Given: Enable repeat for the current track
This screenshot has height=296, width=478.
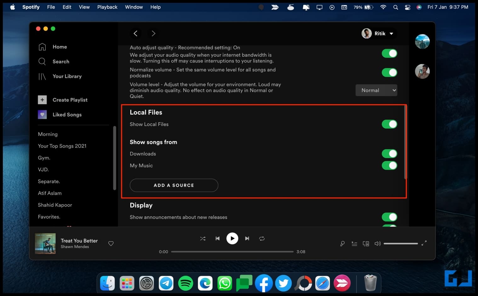Looking at the screenshot, I should click(x=262, y=238).
